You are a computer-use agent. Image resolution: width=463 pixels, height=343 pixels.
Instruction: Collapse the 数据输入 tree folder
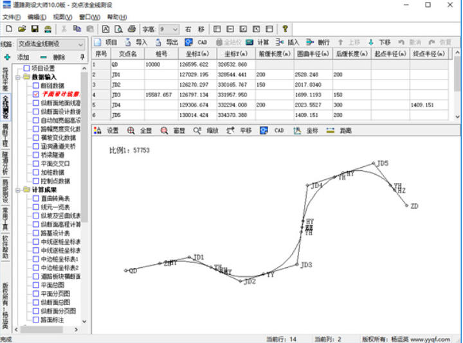coord(18,77)
